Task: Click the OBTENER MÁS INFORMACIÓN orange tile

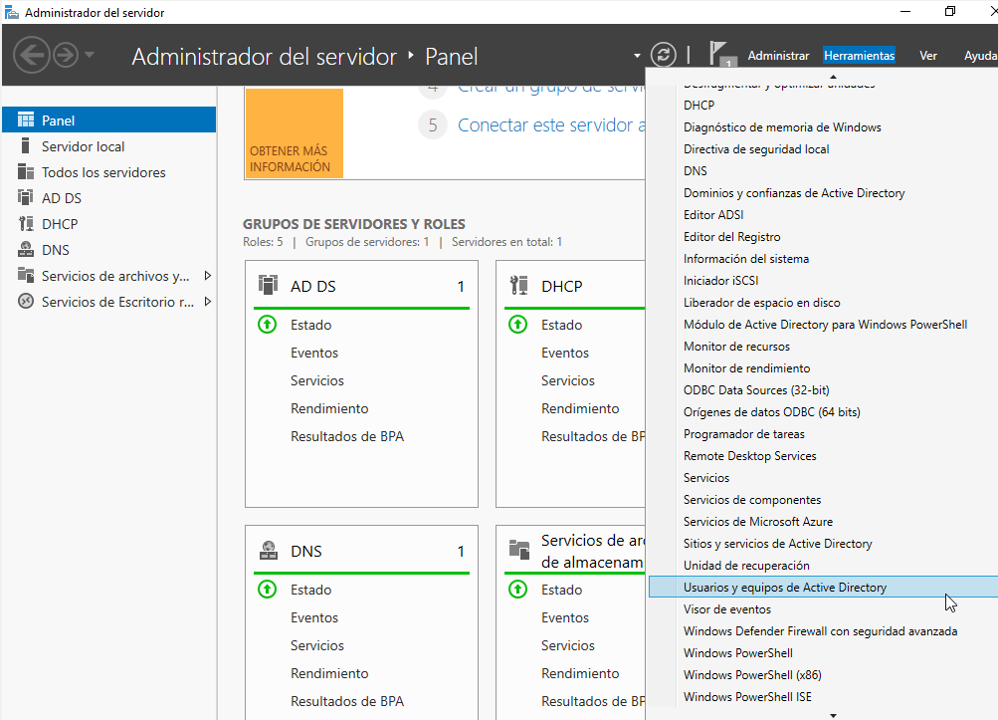Action: click(295, 133)
